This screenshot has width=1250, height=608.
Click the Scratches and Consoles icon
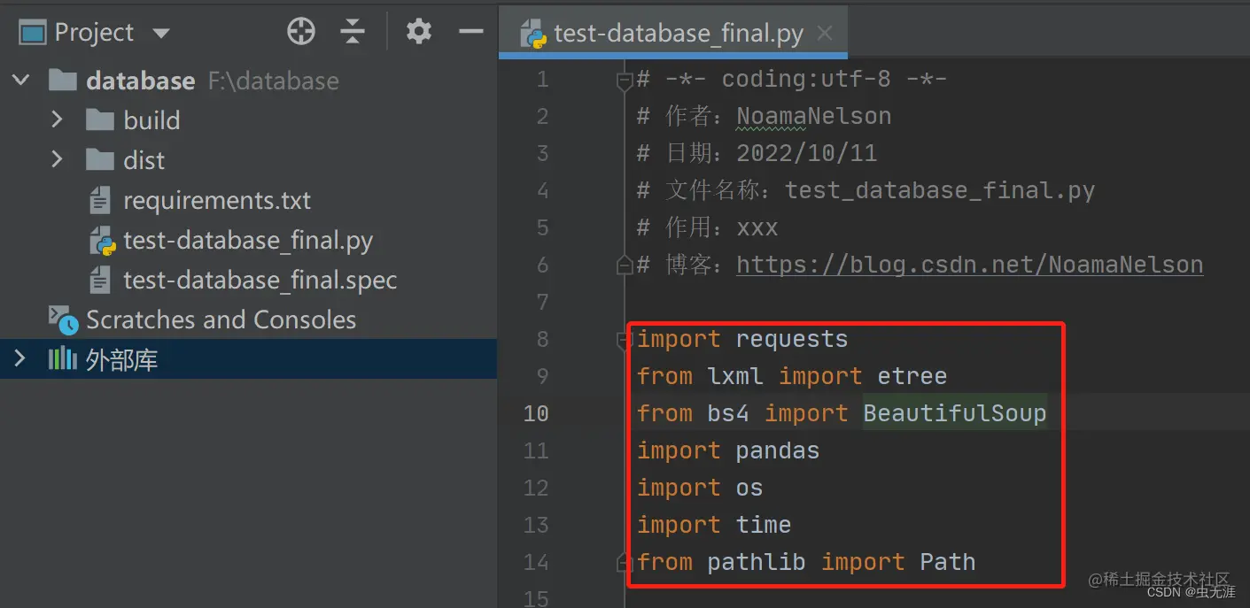(x=63, y=319)
